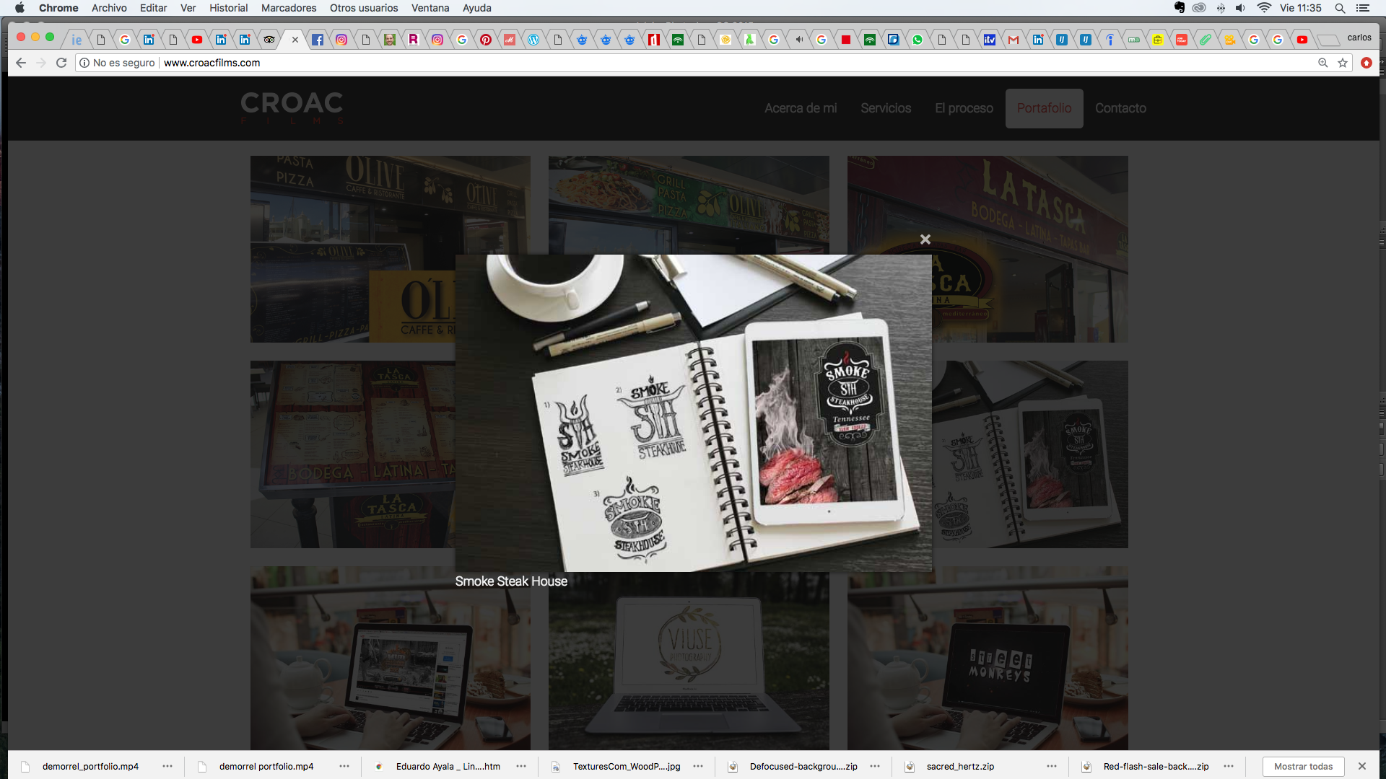Open options for Eduardo Ayala htm download
1386x779 pixels.
(x=521, y=767)
